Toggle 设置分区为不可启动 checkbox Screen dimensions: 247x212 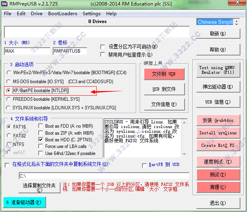coord(103,47)
